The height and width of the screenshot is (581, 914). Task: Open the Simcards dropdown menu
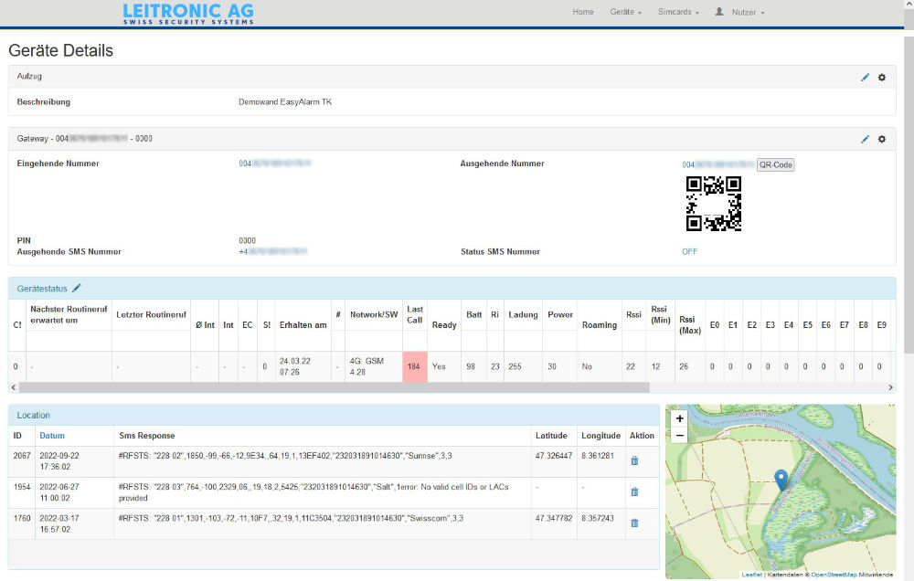pyautogui.click(x=678, y=12)
